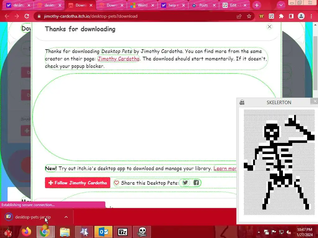Open the Jimothy Cardotha creator link

point(118,59)
